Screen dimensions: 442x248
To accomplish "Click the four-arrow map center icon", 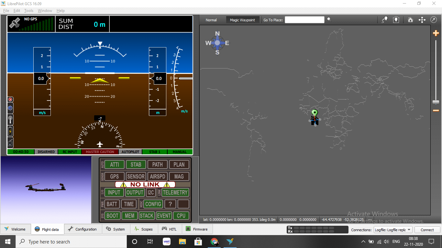I will 422,20.
